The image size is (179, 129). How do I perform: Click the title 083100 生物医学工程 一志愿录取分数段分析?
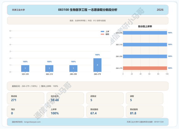[88, 10]
